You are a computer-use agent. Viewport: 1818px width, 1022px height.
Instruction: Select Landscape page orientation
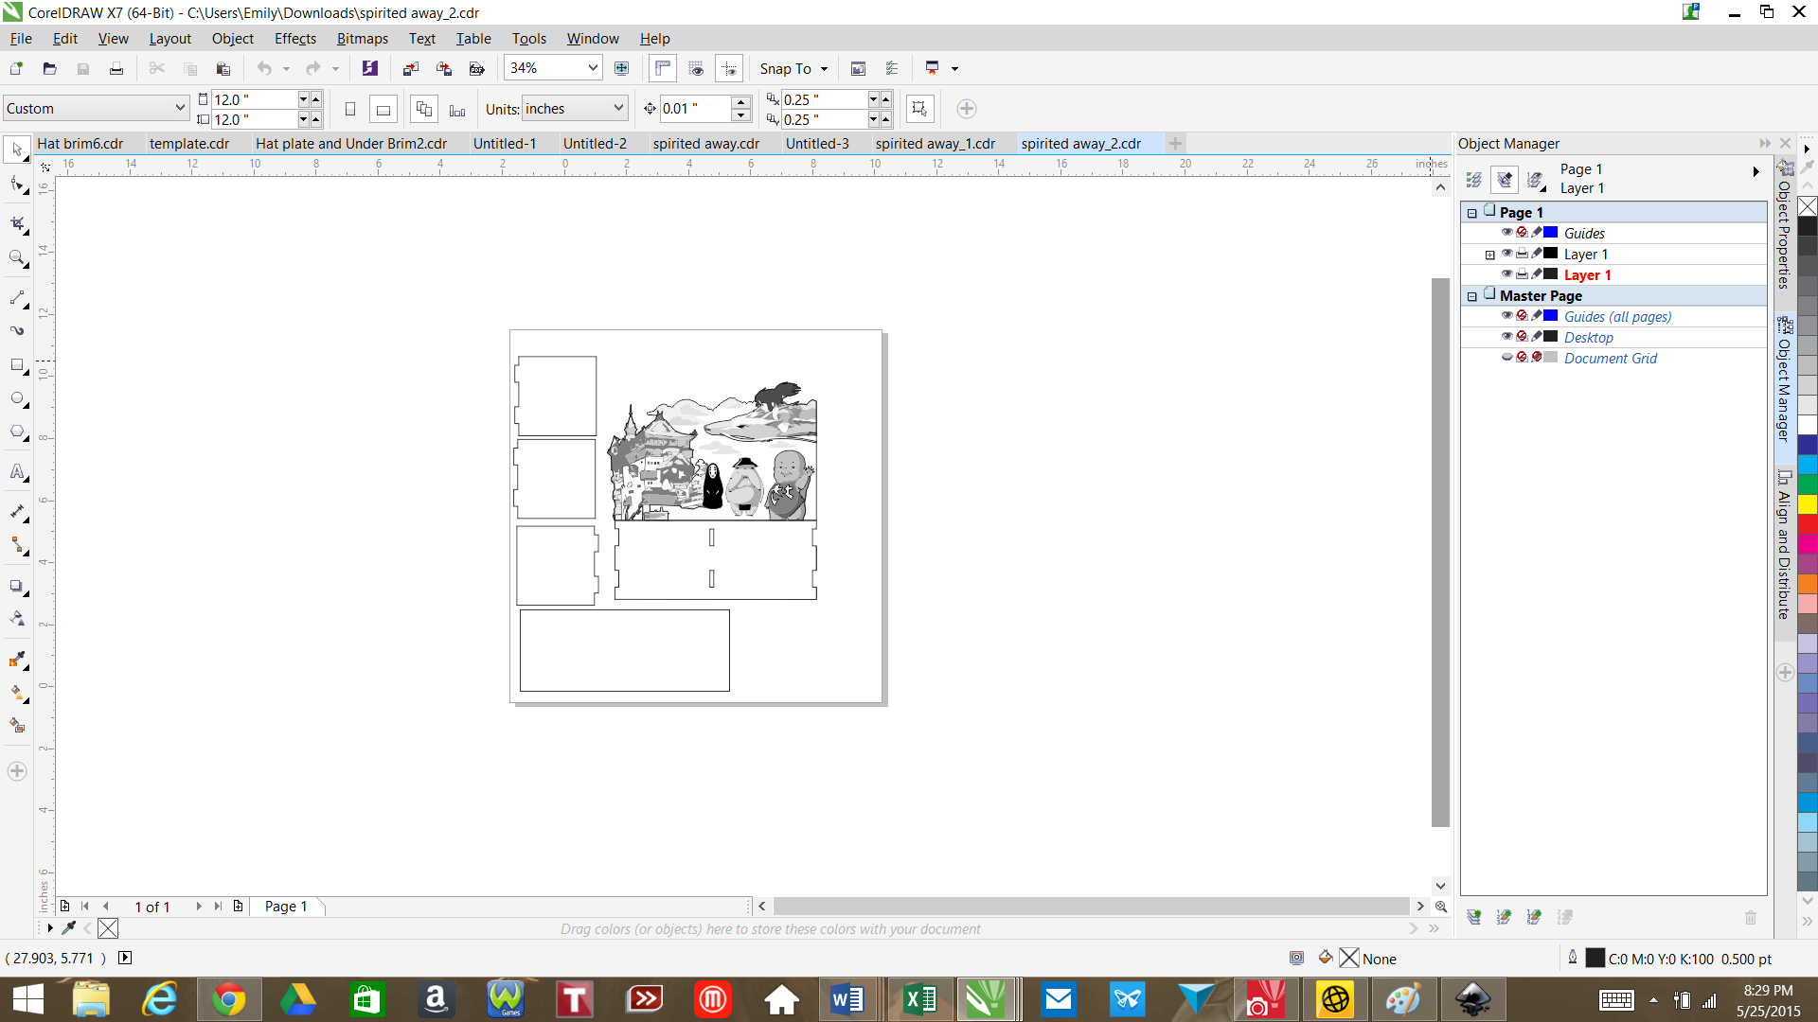point(383,109)
